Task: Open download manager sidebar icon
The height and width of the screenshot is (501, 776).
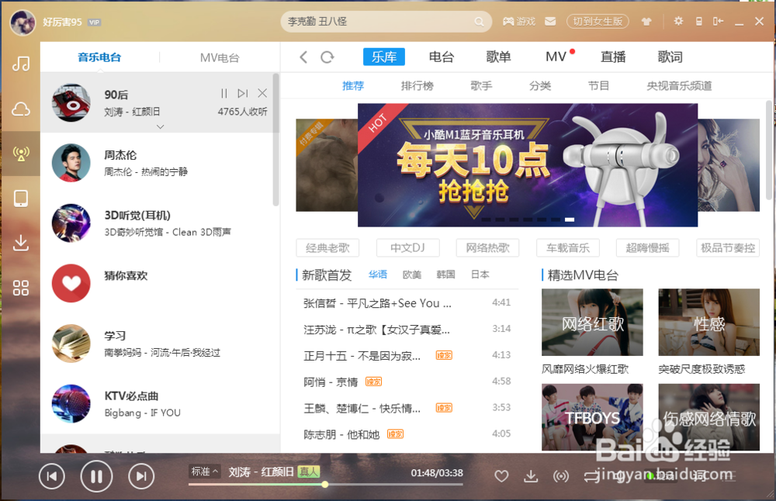Action: (21, 243)
